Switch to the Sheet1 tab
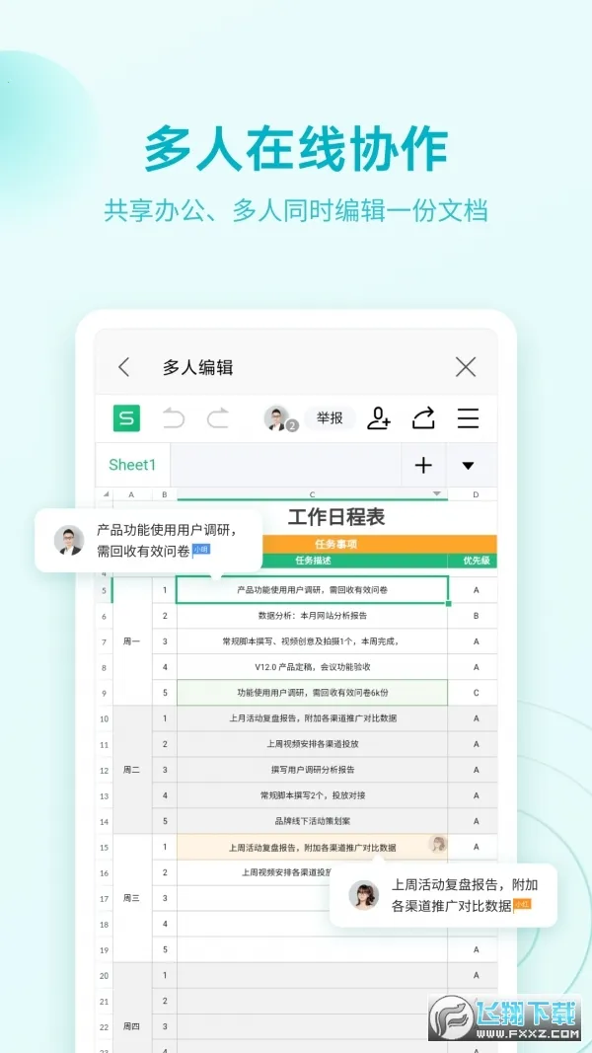 click(132, 465)
